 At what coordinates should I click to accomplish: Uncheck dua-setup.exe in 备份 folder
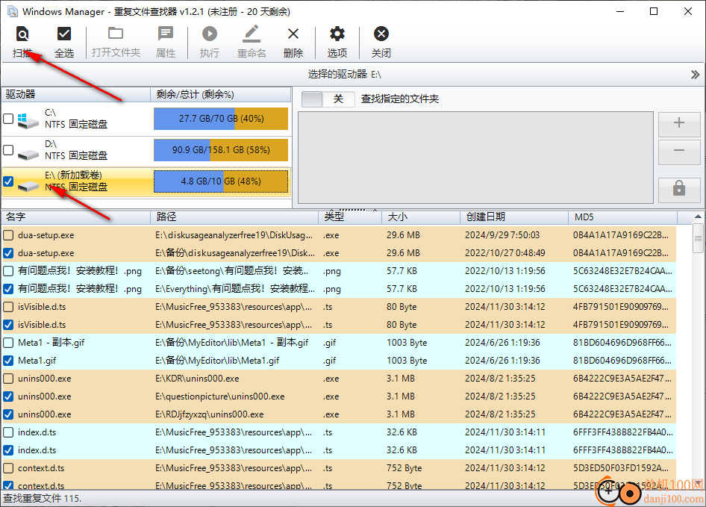tap(8, 253)
